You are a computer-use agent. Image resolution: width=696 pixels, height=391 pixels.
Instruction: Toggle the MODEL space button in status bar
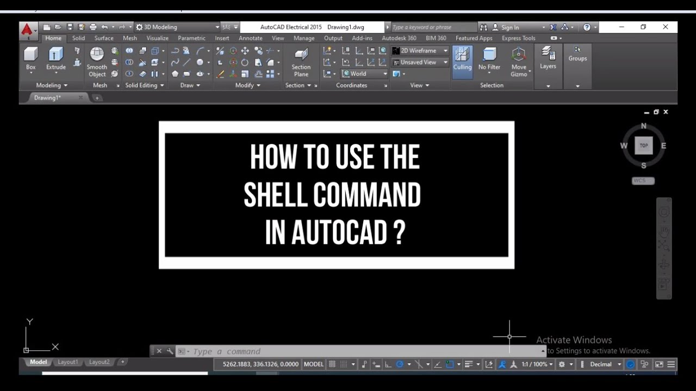click(x=313, y=364)
